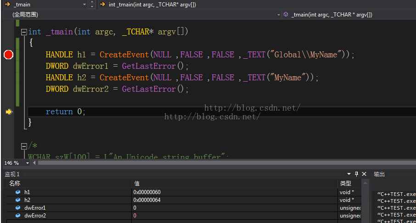416x223 pixels.
Task: Click the dwError2 variable cube icon
Action: [x=18, y=216]
